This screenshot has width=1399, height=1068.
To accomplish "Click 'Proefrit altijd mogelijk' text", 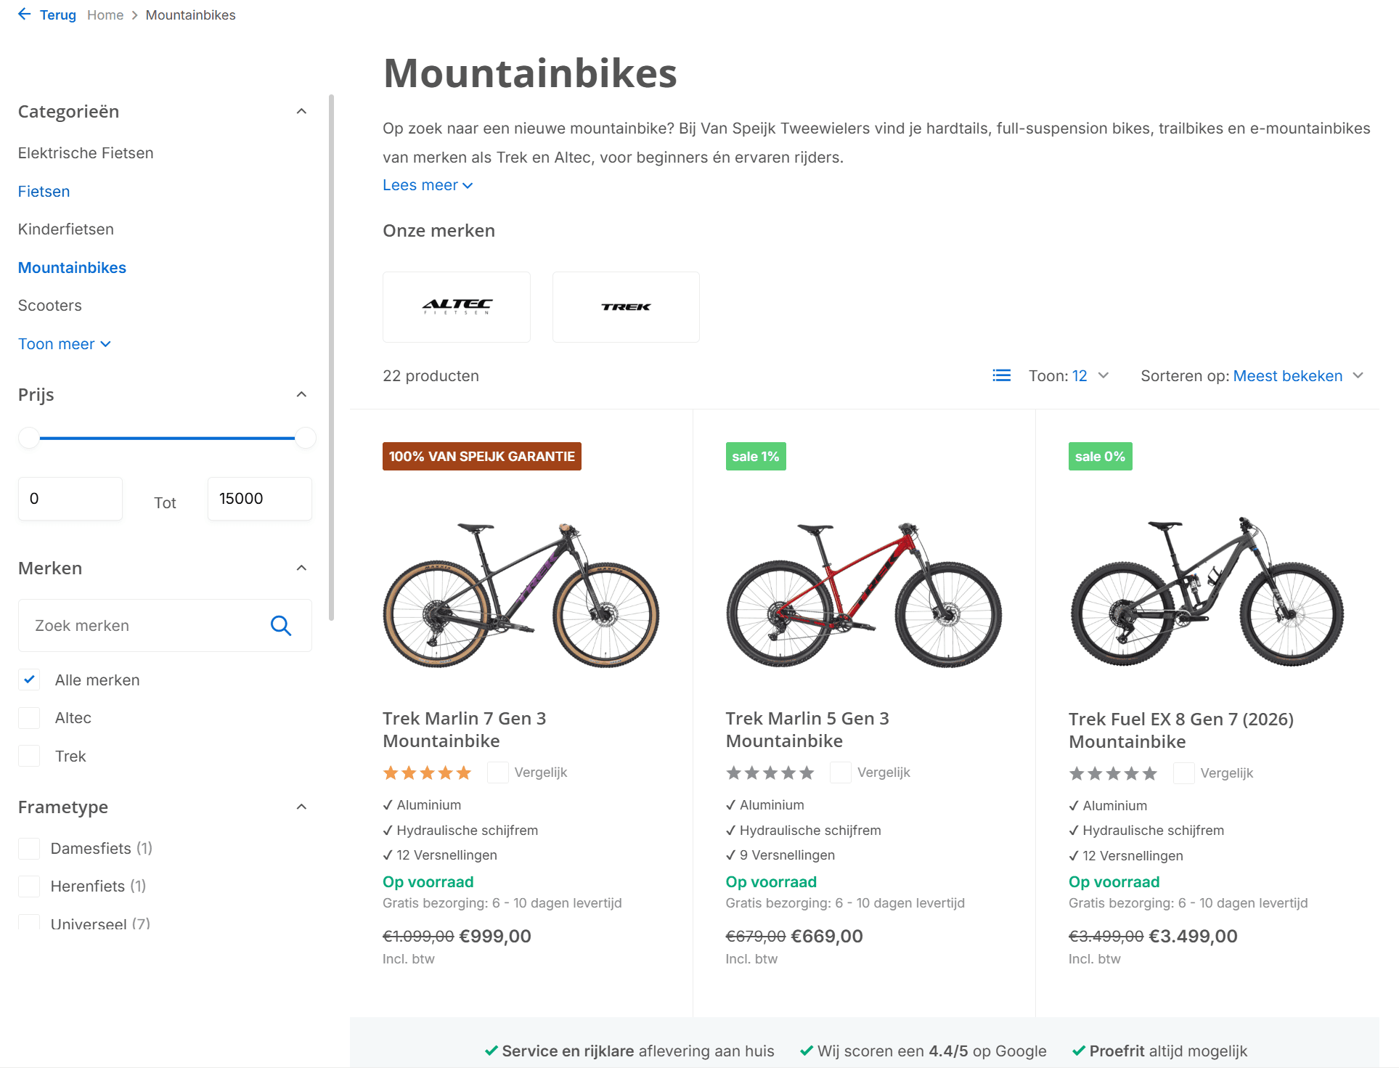I will tap(1168, 1051).
